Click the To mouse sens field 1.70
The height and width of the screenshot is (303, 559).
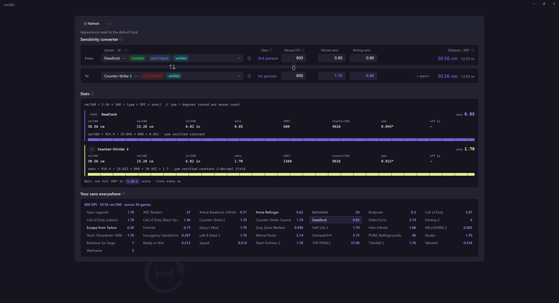click(332, 76)
